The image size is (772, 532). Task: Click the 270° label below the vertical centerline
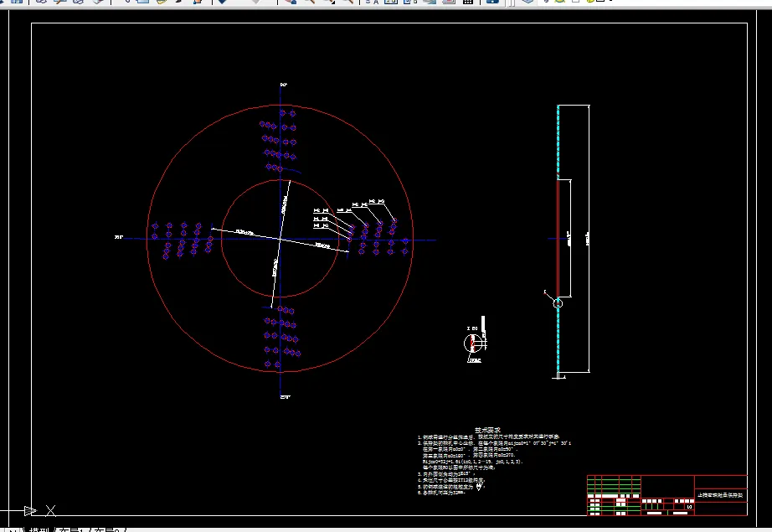tap(285, 396)
